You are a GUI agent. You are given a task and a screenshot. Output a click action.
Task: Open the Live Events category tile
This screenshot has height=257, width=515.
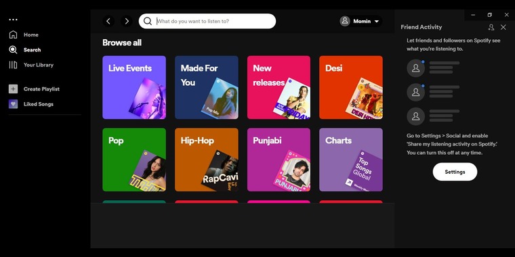[x=134, y=87]
